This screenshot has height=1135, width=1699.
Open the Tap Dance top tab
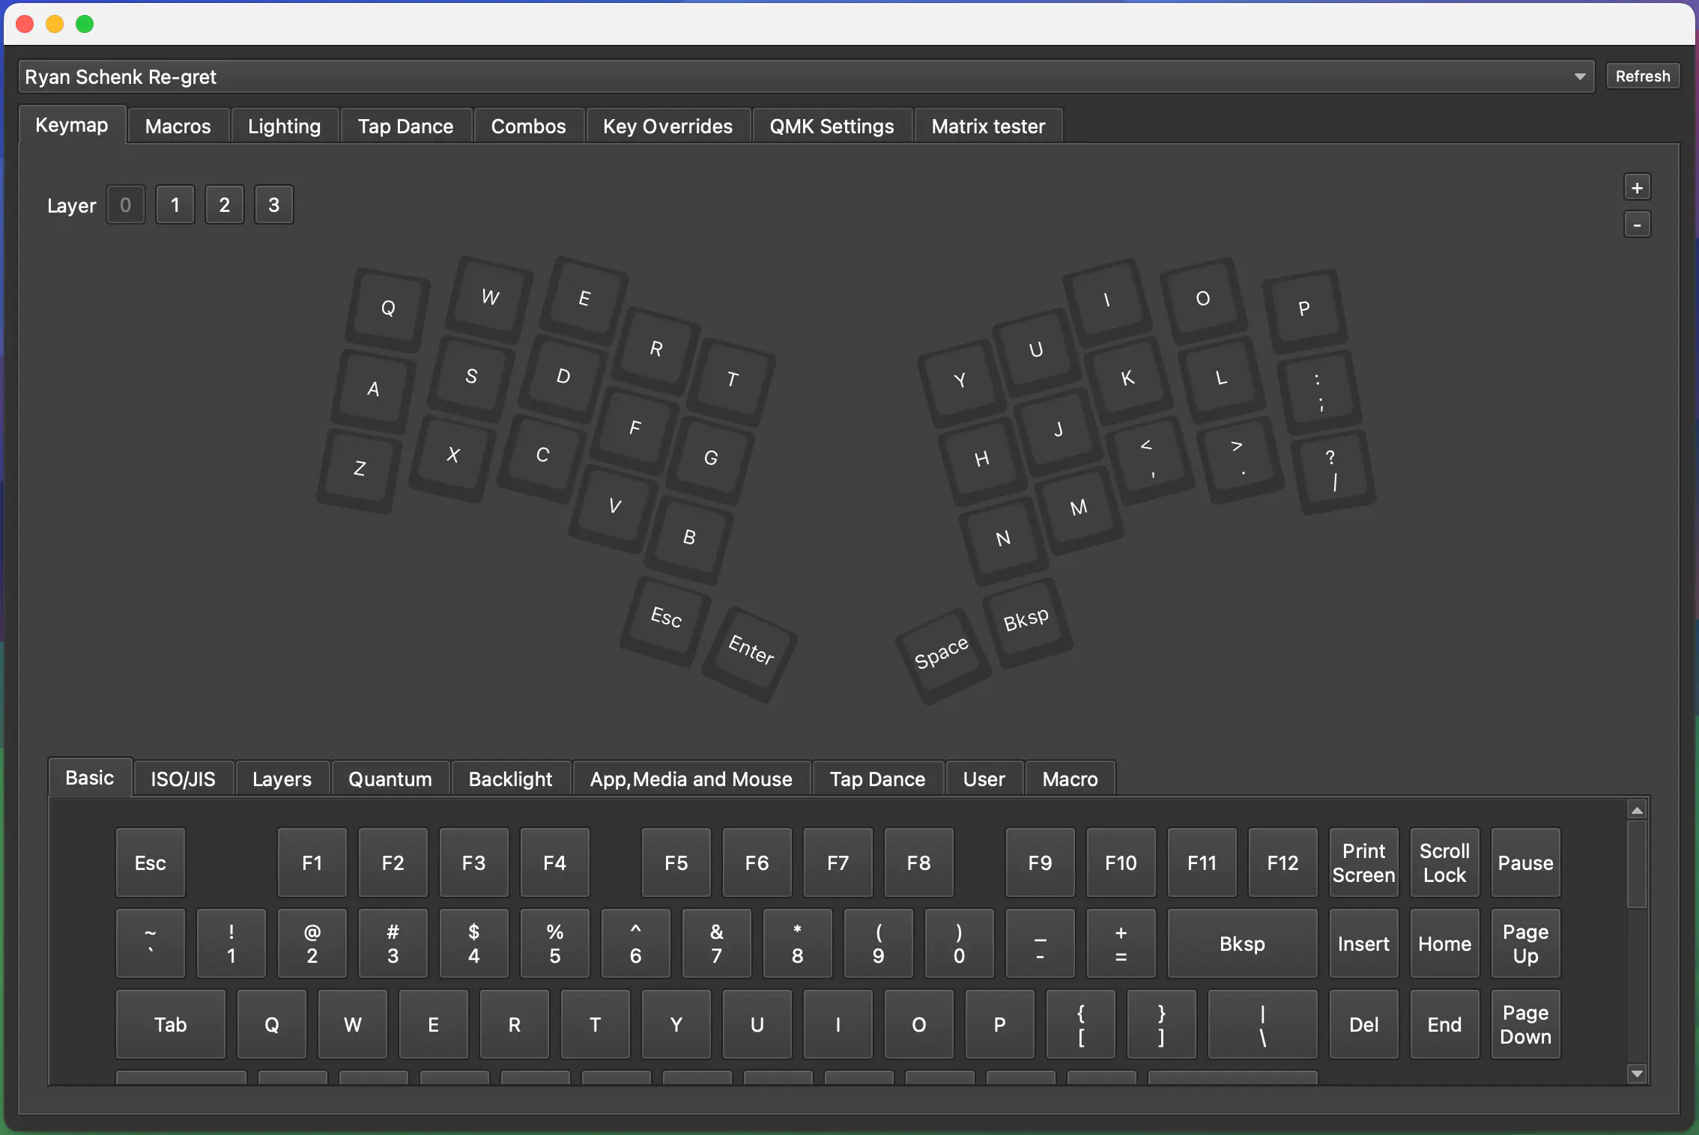[x=405, y=126]
